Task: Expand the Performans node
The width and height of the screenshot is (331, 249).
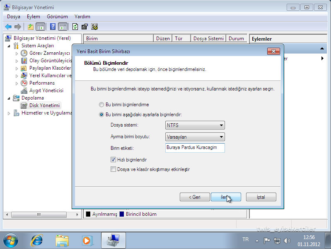Action: 17,83
